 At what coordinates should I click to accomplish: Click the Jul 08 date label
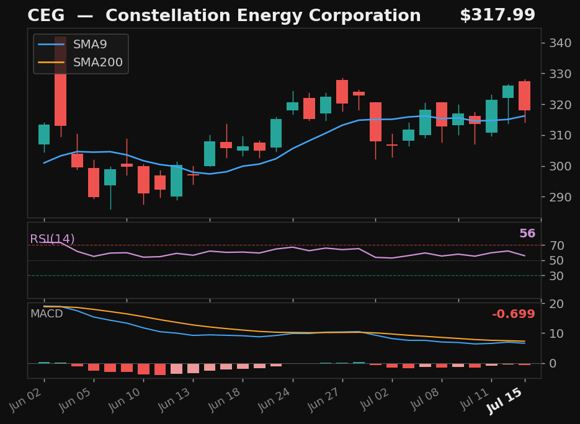[424, 400]
